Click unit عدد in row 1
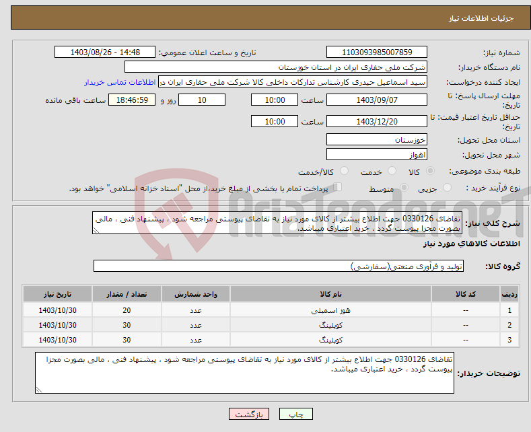The image size is (531, 432). click(x=196, y=310)
